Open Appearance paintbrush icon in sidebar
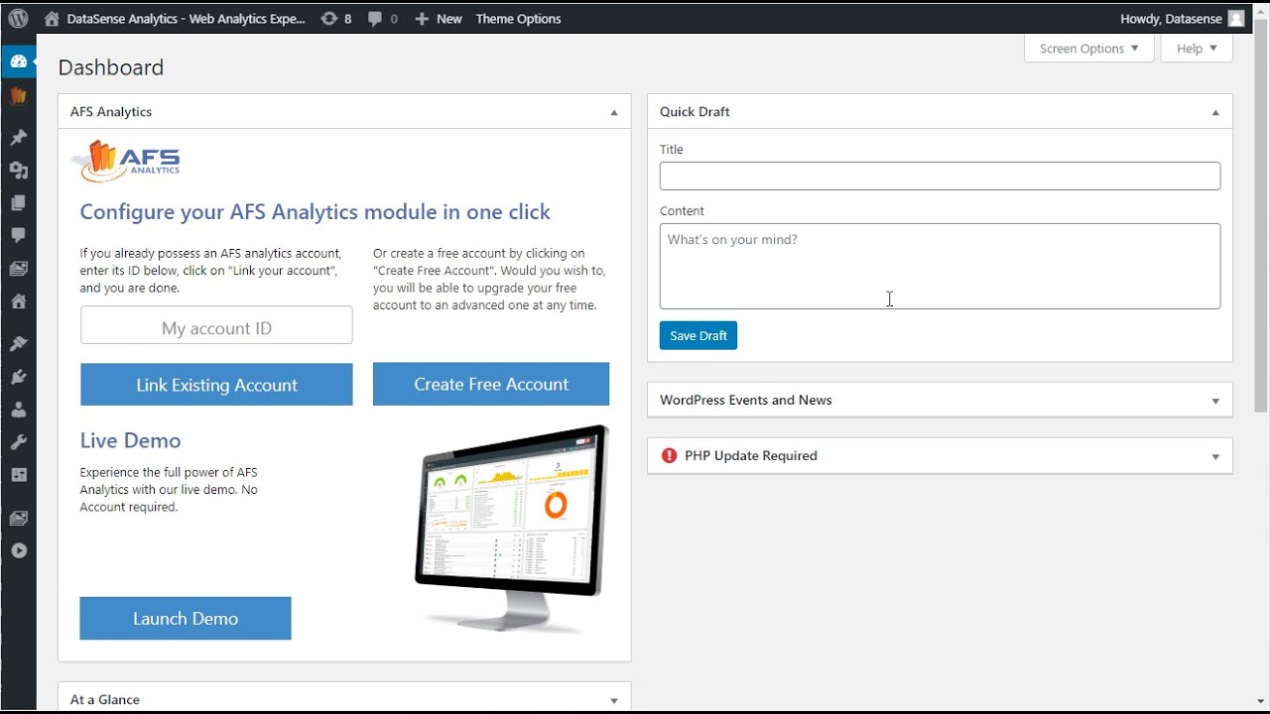 [x=18, y=343]
